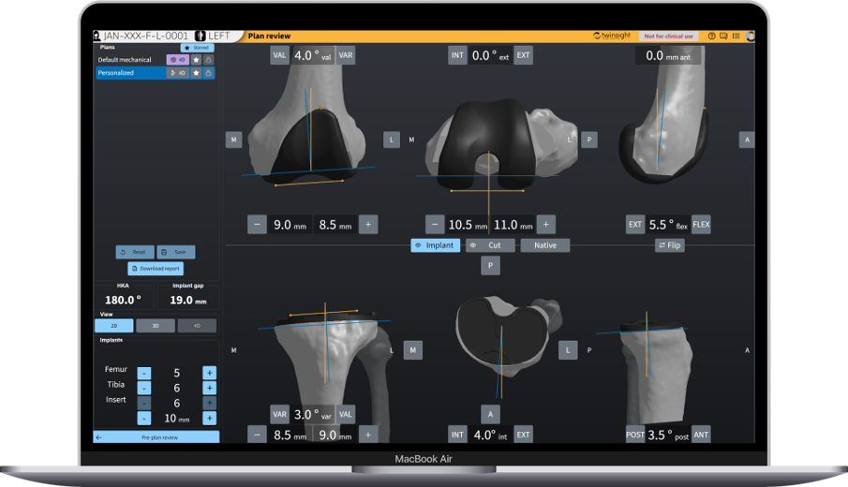Increase insert thickness 10 mm with plus
The height and width of the screenshot is (487, 848).
point(209,418)
